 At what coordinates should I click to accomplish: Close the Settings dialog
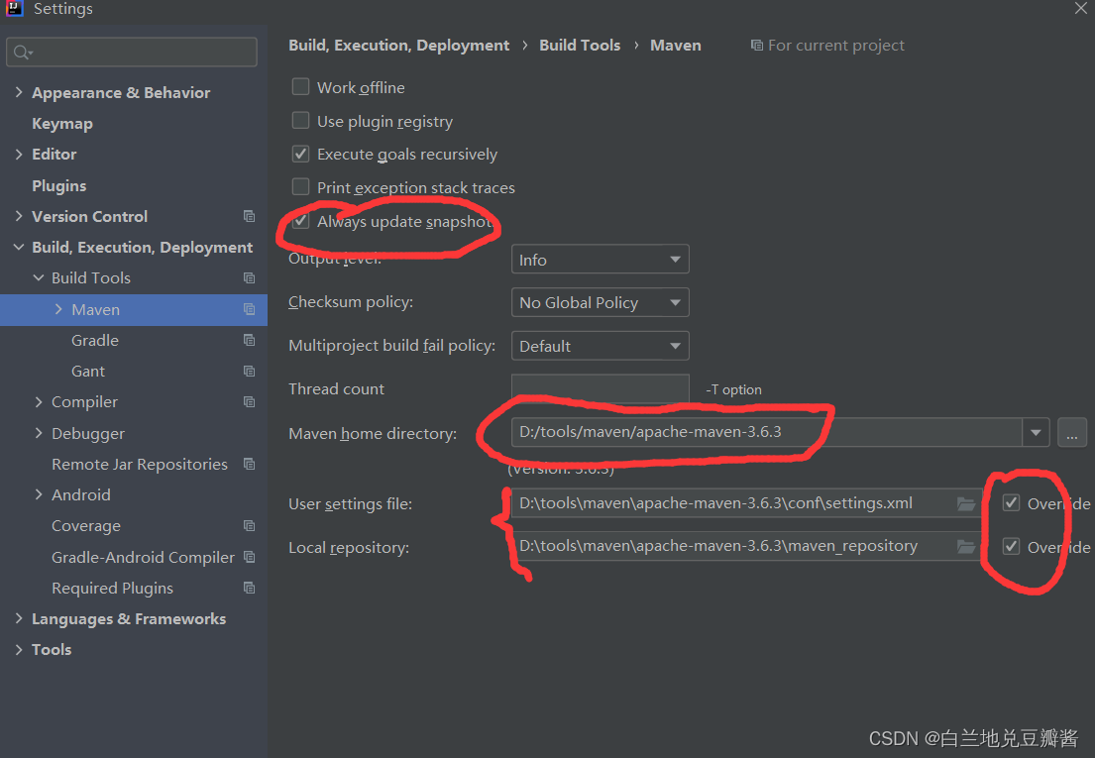point(1080,8)
